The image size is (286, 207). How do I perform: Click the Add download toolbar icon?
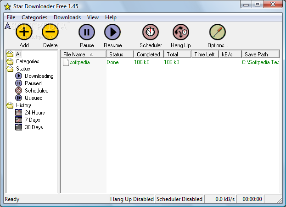point(24,33)
